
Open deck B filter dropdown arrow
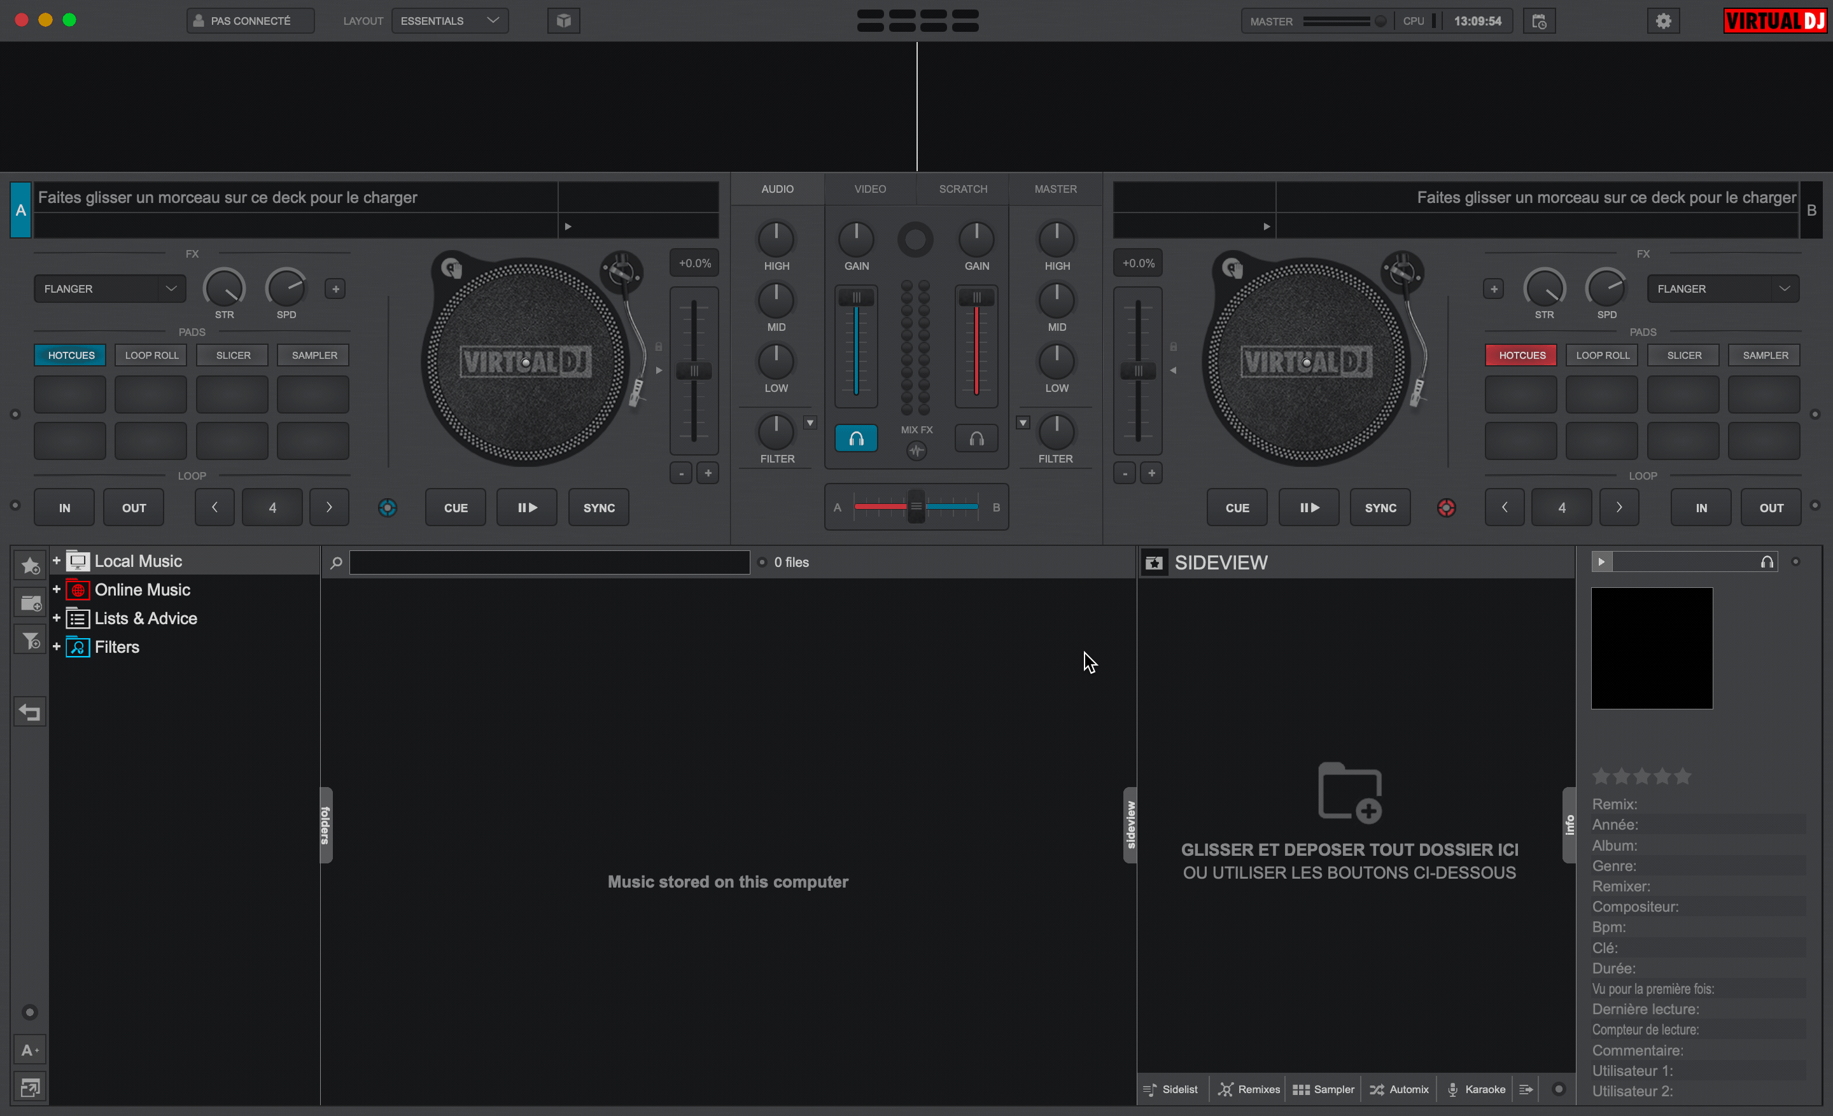tap(1023, 422)
